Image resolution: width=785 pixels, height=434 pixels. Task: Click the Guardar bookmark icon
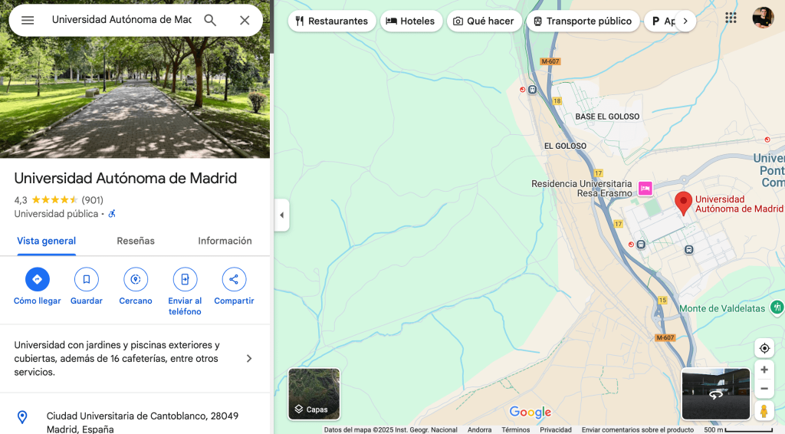86,279
